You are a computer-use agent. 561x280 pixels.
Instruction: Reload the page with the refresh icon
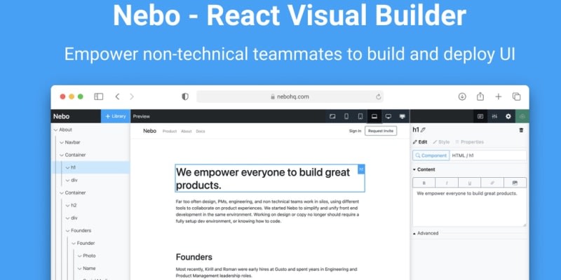[378, 97]
